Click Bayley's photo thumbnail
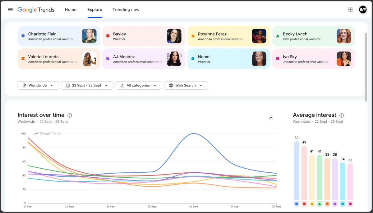 pyautogui.click(x=174, y=36)
